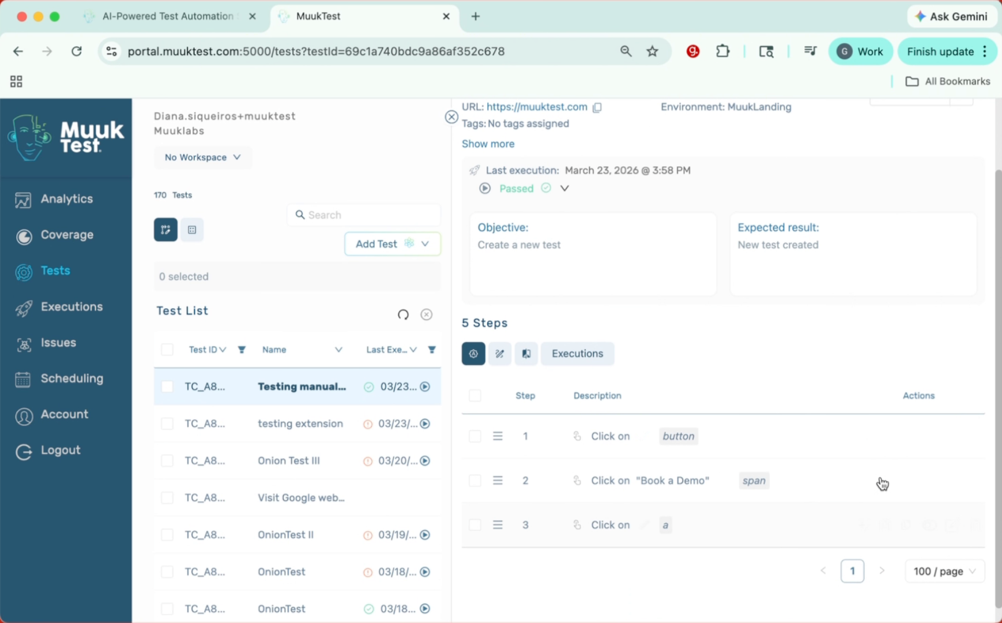The height and width of the screenshot is (623, 1002).
Task: Select all steps with the header checkbox
Action: 475,396
